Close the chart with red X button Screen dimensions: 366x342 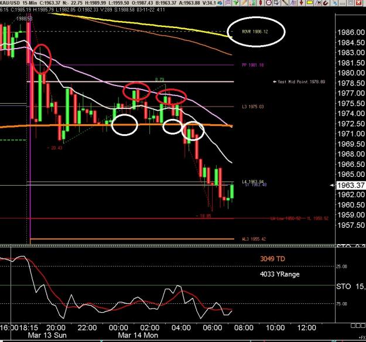pyautogui.click(x=358, y=2)
